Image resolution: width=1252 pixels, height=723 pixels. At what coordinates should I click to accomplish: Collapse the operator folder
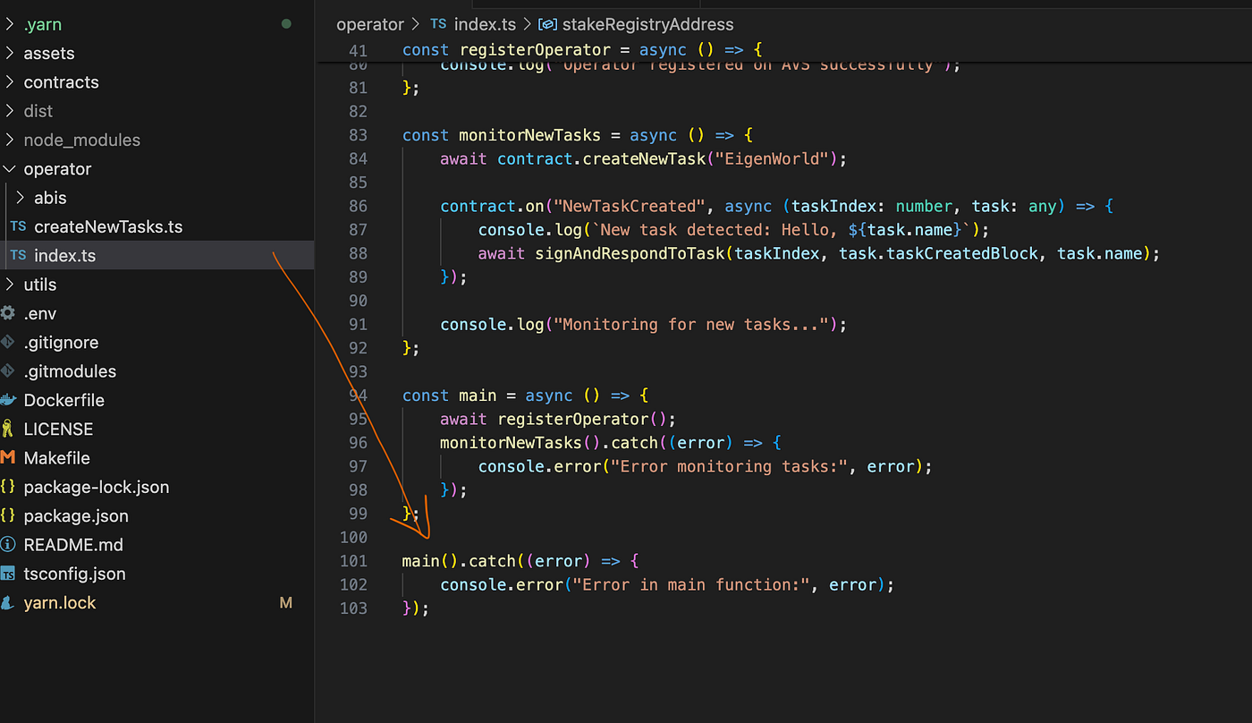pos(10,169)
